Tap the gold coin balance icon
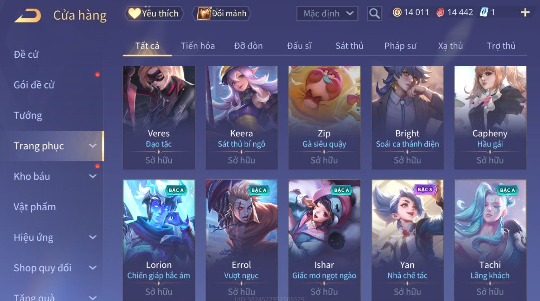This screenshot has height=301, width=540. pos(397,12)
